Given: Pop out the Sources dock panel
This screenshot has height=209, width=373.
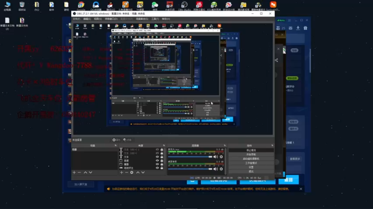Looking at the screenshot, I should tap(164, 145).
